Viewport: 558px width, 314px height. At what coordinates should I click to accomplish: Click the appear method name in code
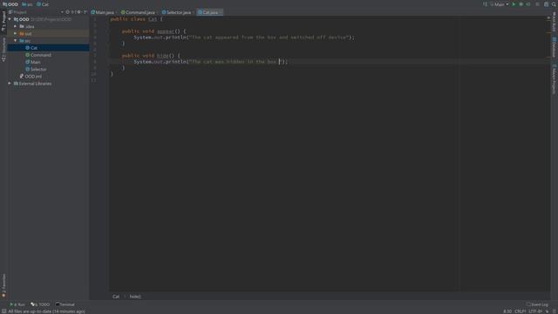point(166,31)
